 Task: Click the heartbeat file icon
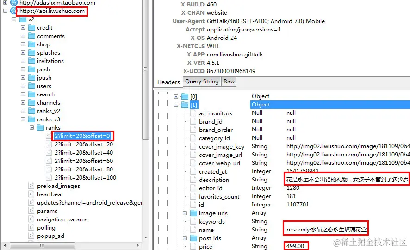[31, 194]
